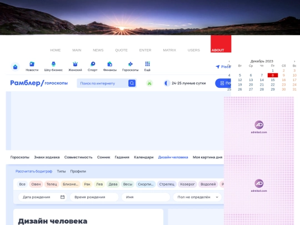The height and width of the screenshot is (225, 300).
Task: Open the NEWS menu item
Action: (98, 50)
